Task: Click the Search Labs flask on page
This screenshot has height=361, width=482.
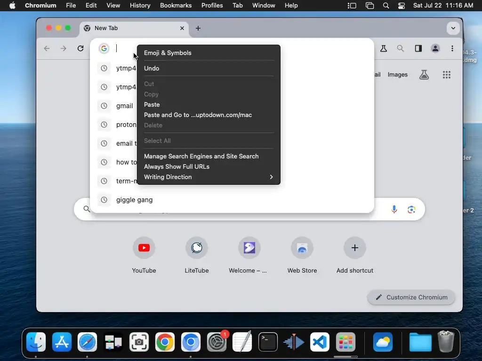Action: [x=424, y=75]
